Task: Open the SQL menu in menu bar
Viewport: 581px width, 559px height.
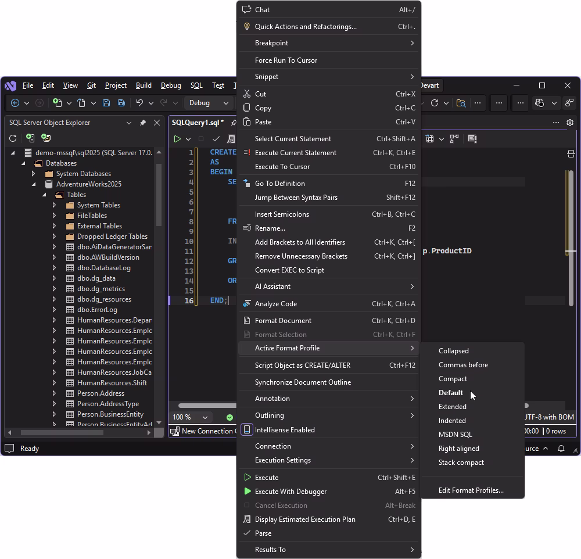Action: [196, 85]
